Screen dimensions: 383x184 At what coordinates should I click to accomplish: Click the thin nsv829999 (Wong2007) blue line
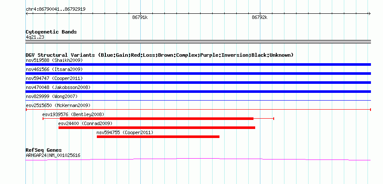pos(198,100)
